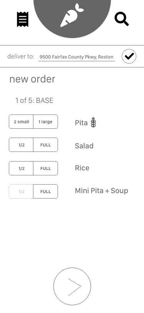Tap the disabled 1/2 Mini Pita + Soup option
Image resolution: width=144 pixels, height=313 pixels.
click(21, 192)
